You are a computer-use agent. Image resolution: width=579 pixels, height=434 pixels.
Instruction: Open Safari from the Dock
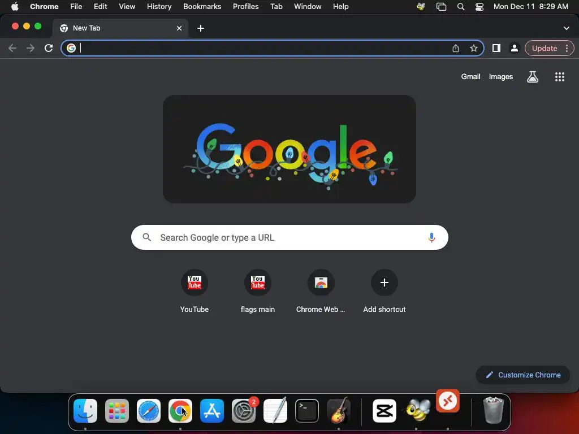pos(149,411)
